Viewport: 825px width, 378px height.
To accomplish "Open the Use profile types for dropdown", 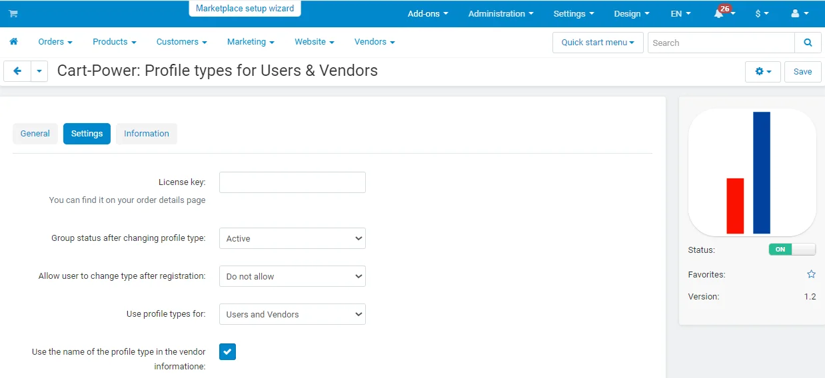I will pos(292,314).
